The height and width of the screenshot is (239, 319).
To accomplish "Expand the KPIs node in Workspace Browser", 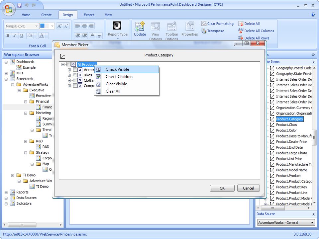I will point(6,73).
